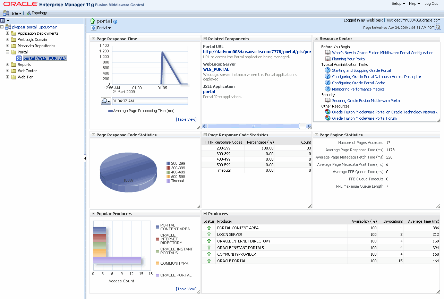Click help icon for Monitoring Performance Metrics

[327, 89]
